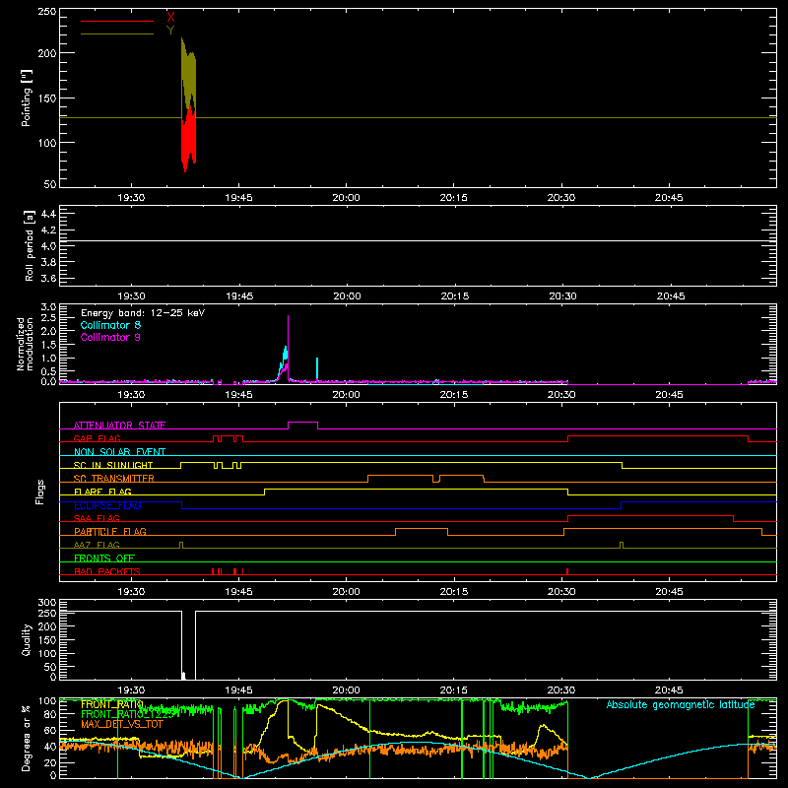Click the tall magenta Collimator 9 spike

click(288, 347)
